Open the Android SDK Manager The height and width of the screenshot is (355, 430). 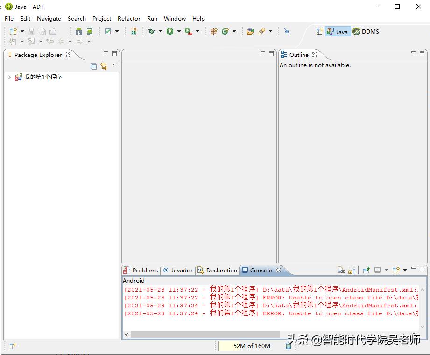[79, 31]
